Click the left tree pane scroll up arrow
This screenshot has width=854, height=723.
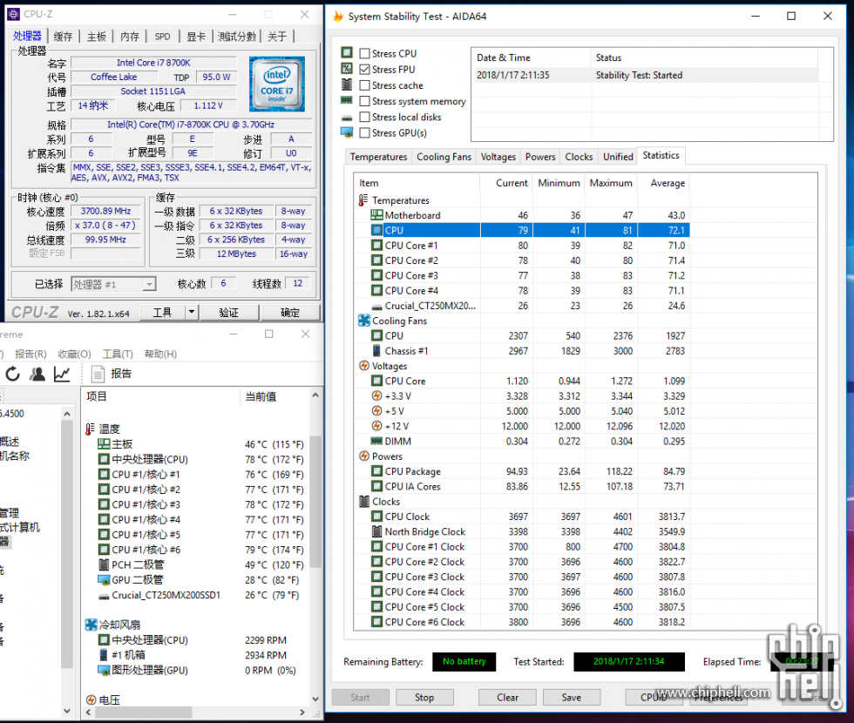[67, 414]
